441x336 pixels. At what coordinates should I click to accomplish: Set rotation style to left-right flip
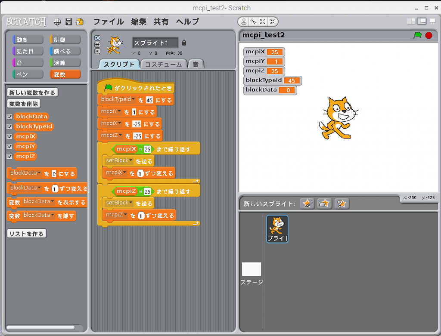click(x=97, y=45)
